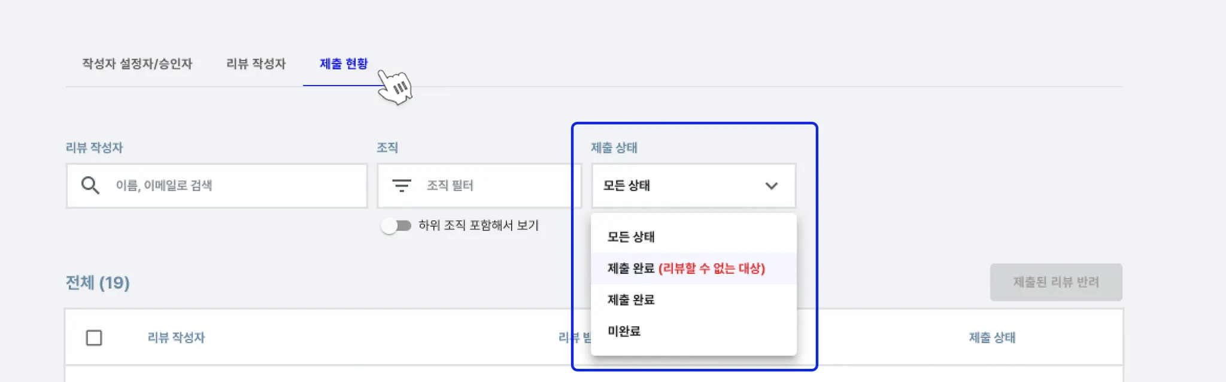Select 모든 상태 option in the list
This screenshot has height=382, width=1226.
631,237
